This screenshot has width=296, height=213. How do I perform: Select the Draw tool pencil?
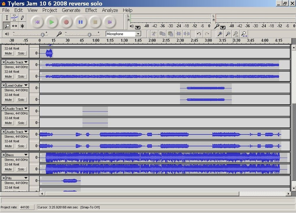pos(22,18)
